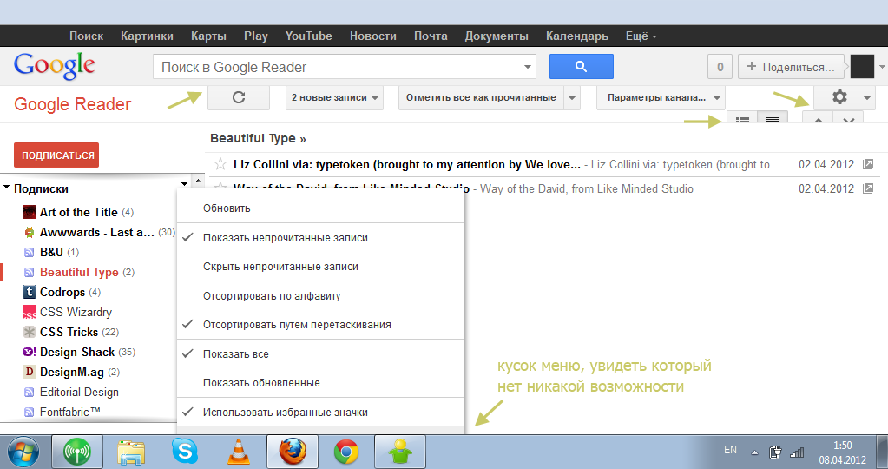Star the Liz Collini entry
888x469 pixels.
[x=220, y=164]
